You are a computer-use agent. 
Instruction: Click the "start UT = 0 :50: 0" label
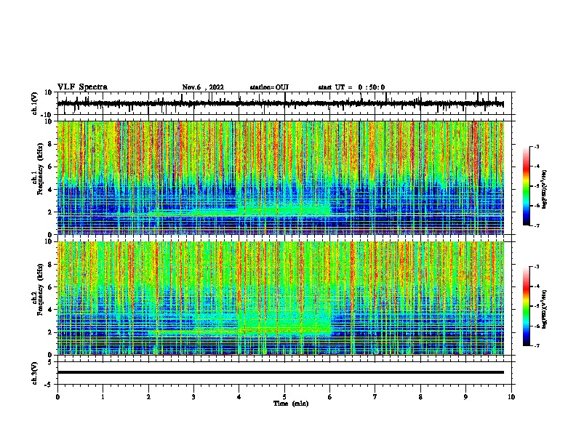coord(351,87)
